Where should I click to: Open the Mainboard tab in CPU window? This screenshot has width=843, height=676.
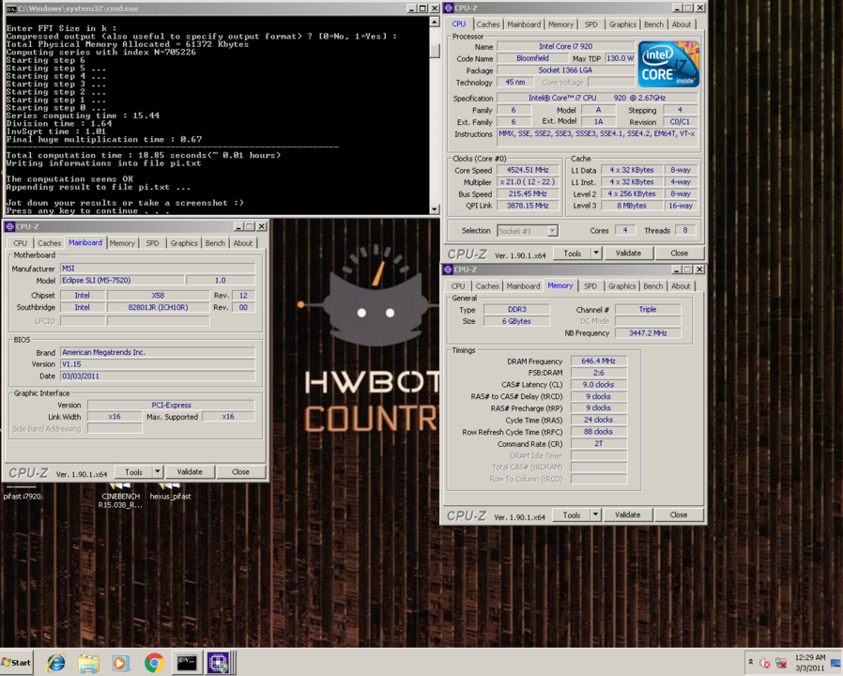(x=524, y=24)
